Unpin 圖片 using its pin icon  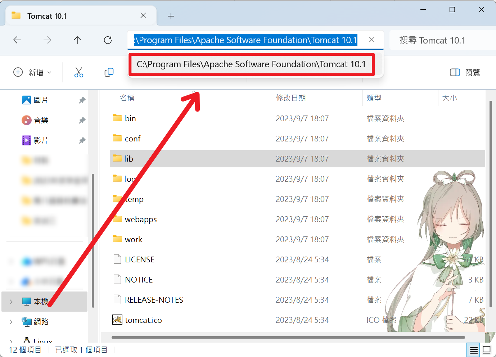pyautogui.click(x=82, y=100)
